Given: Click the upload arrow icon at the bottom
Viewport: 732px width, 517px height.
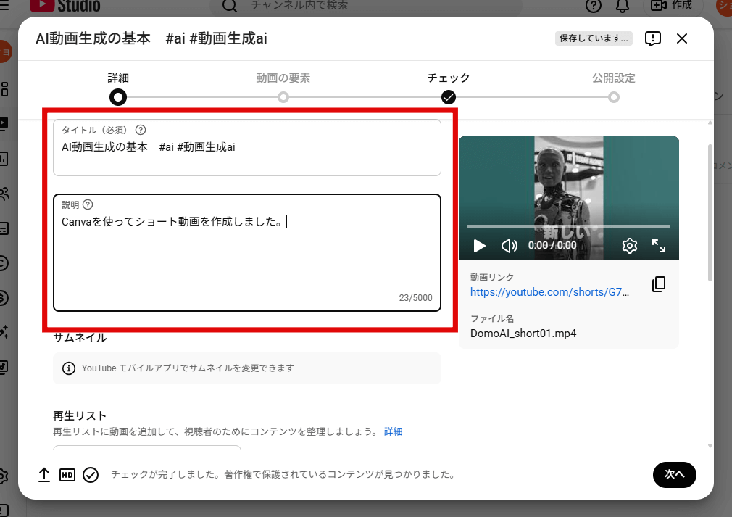Looking at the screenshot, I should pyautogui.click(x=43, y=475).
